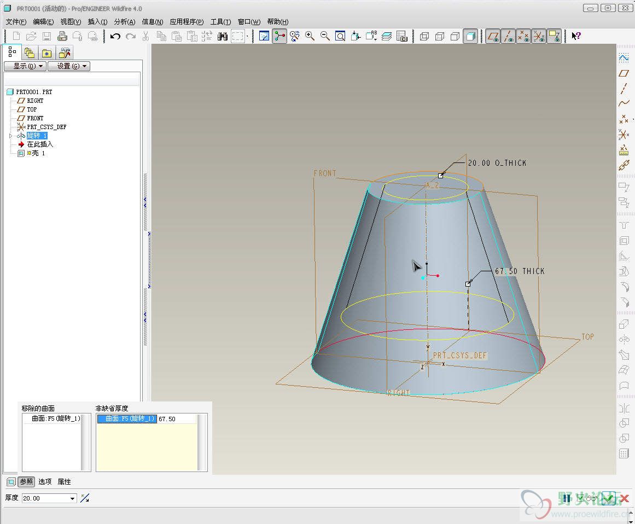Toggle the spin center display
The width and height of the screenshot is (635, 524).
click(279, 37)
